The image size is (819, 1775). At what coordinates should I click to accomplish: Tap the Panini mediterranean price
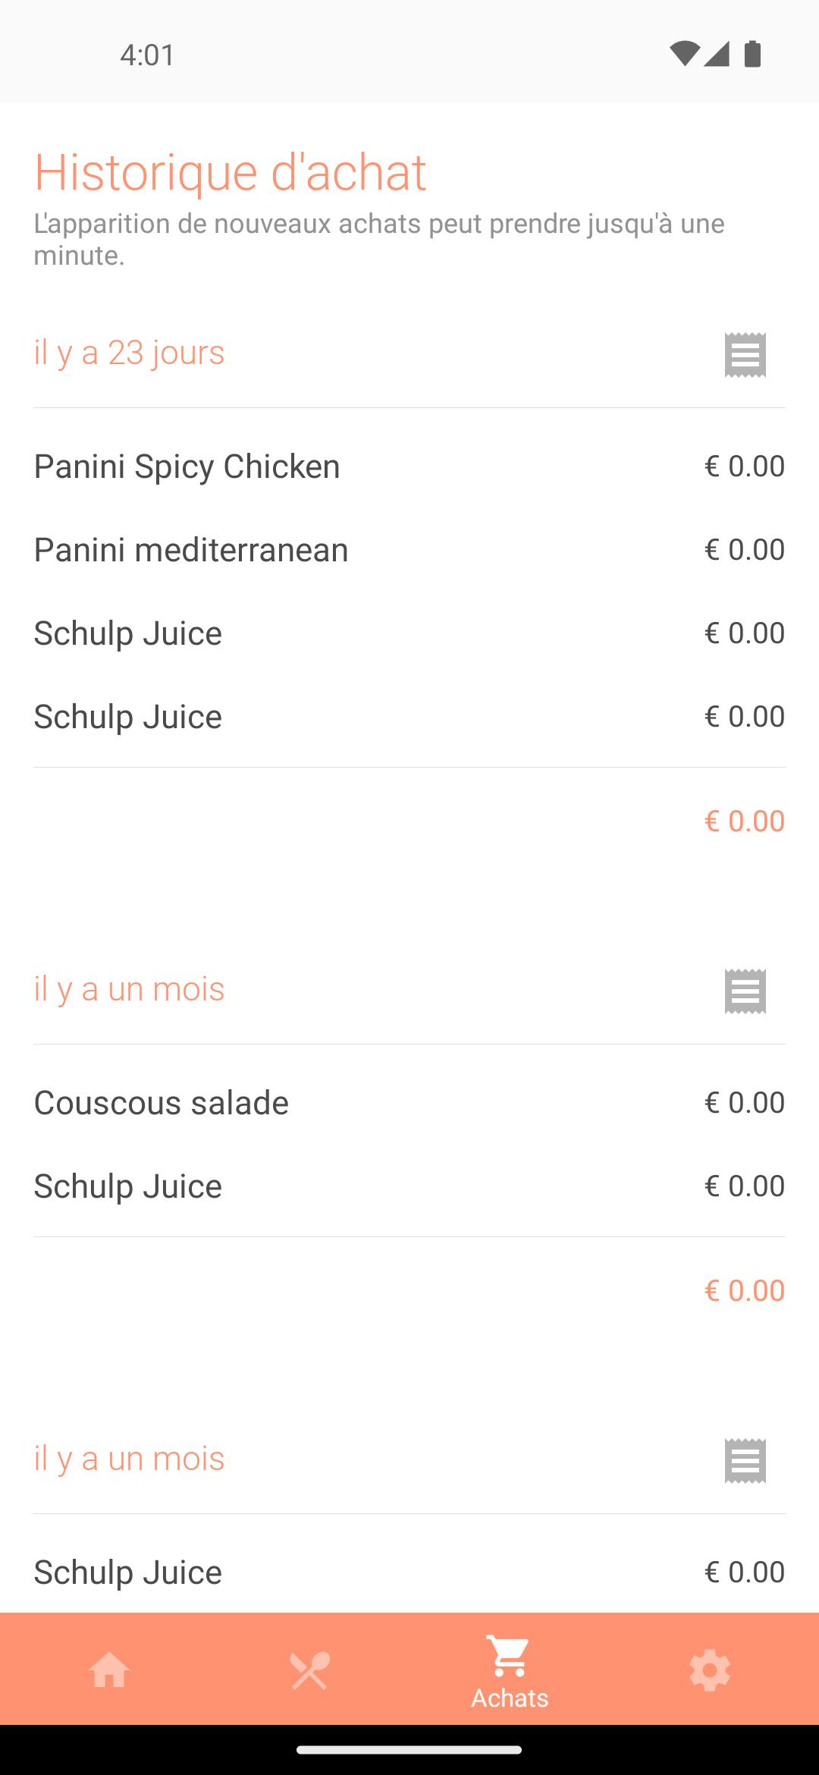(744, 550)
